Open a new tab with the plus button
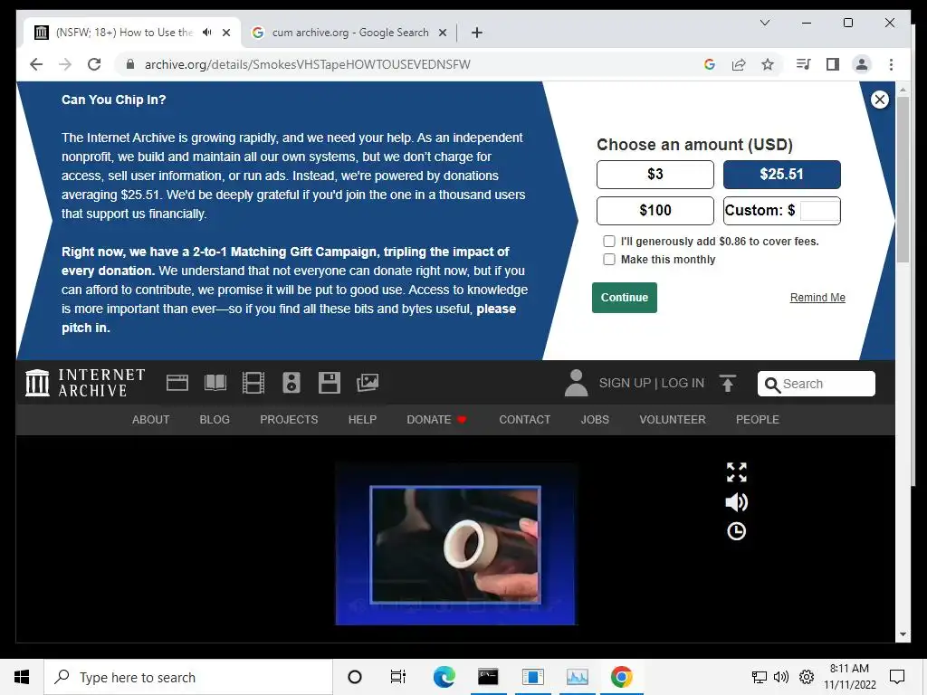 477,33
